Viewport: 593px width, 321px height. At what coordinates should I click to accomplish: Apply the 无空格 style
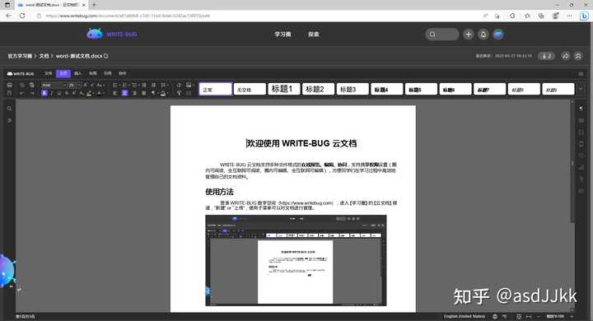tap(250, 89)
